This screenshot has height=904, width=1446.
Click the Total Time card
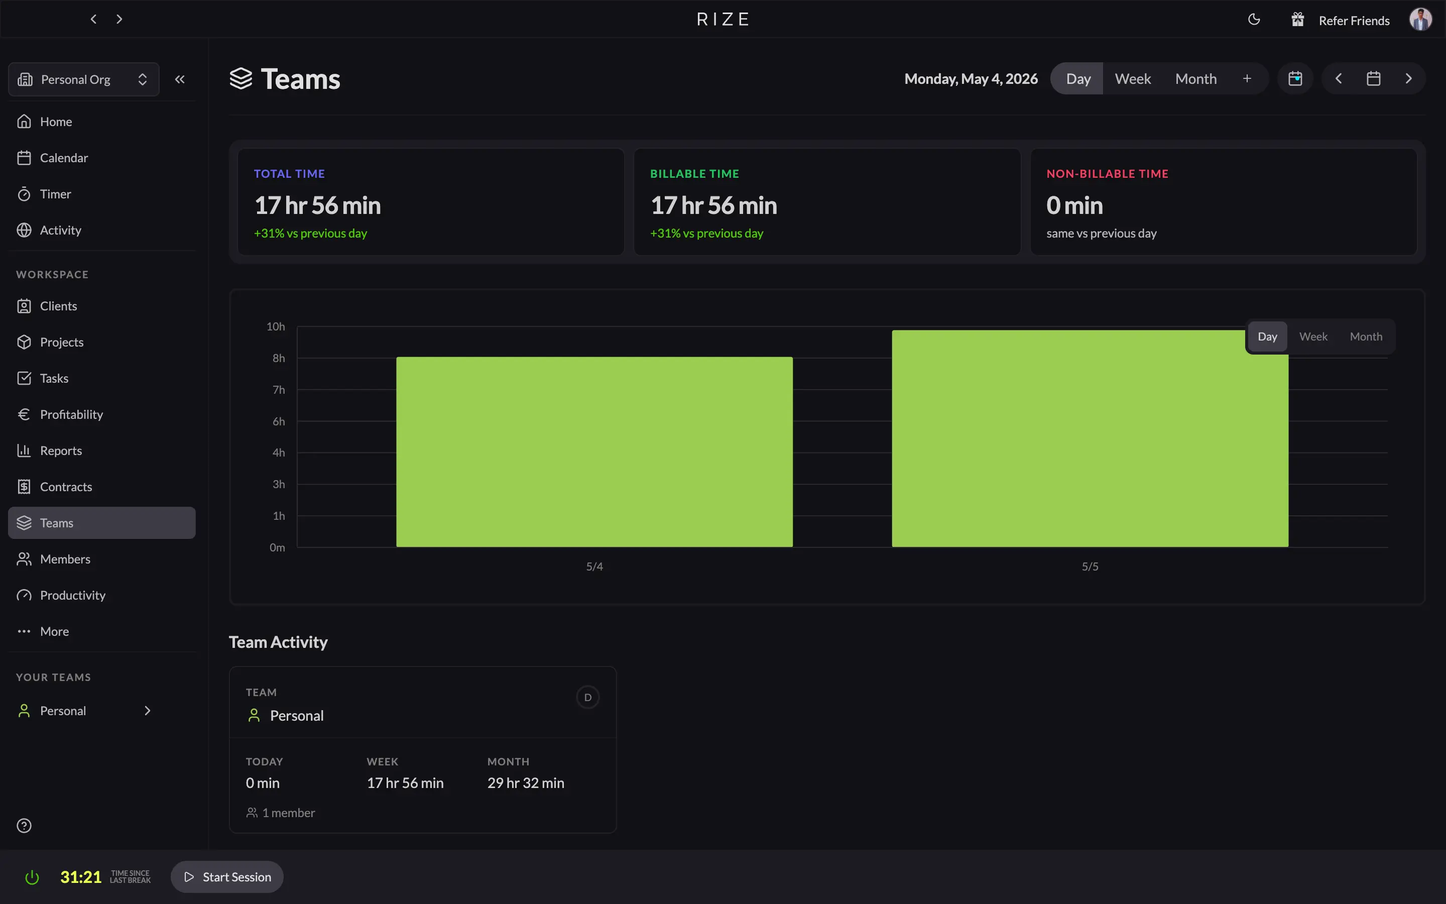(x=431, y=202)
